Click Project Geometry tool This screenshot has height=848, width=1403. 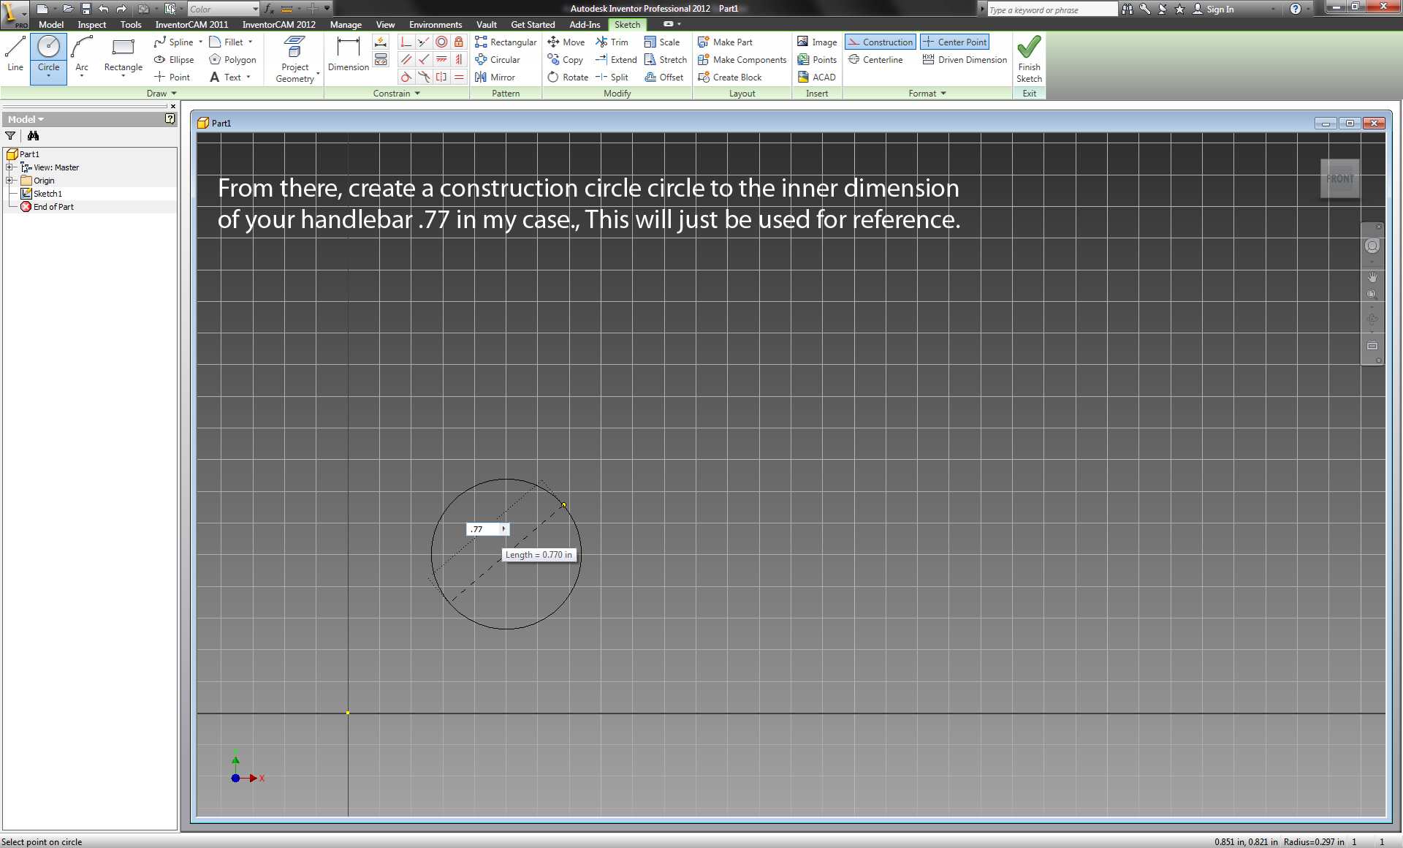click(295, 60)
